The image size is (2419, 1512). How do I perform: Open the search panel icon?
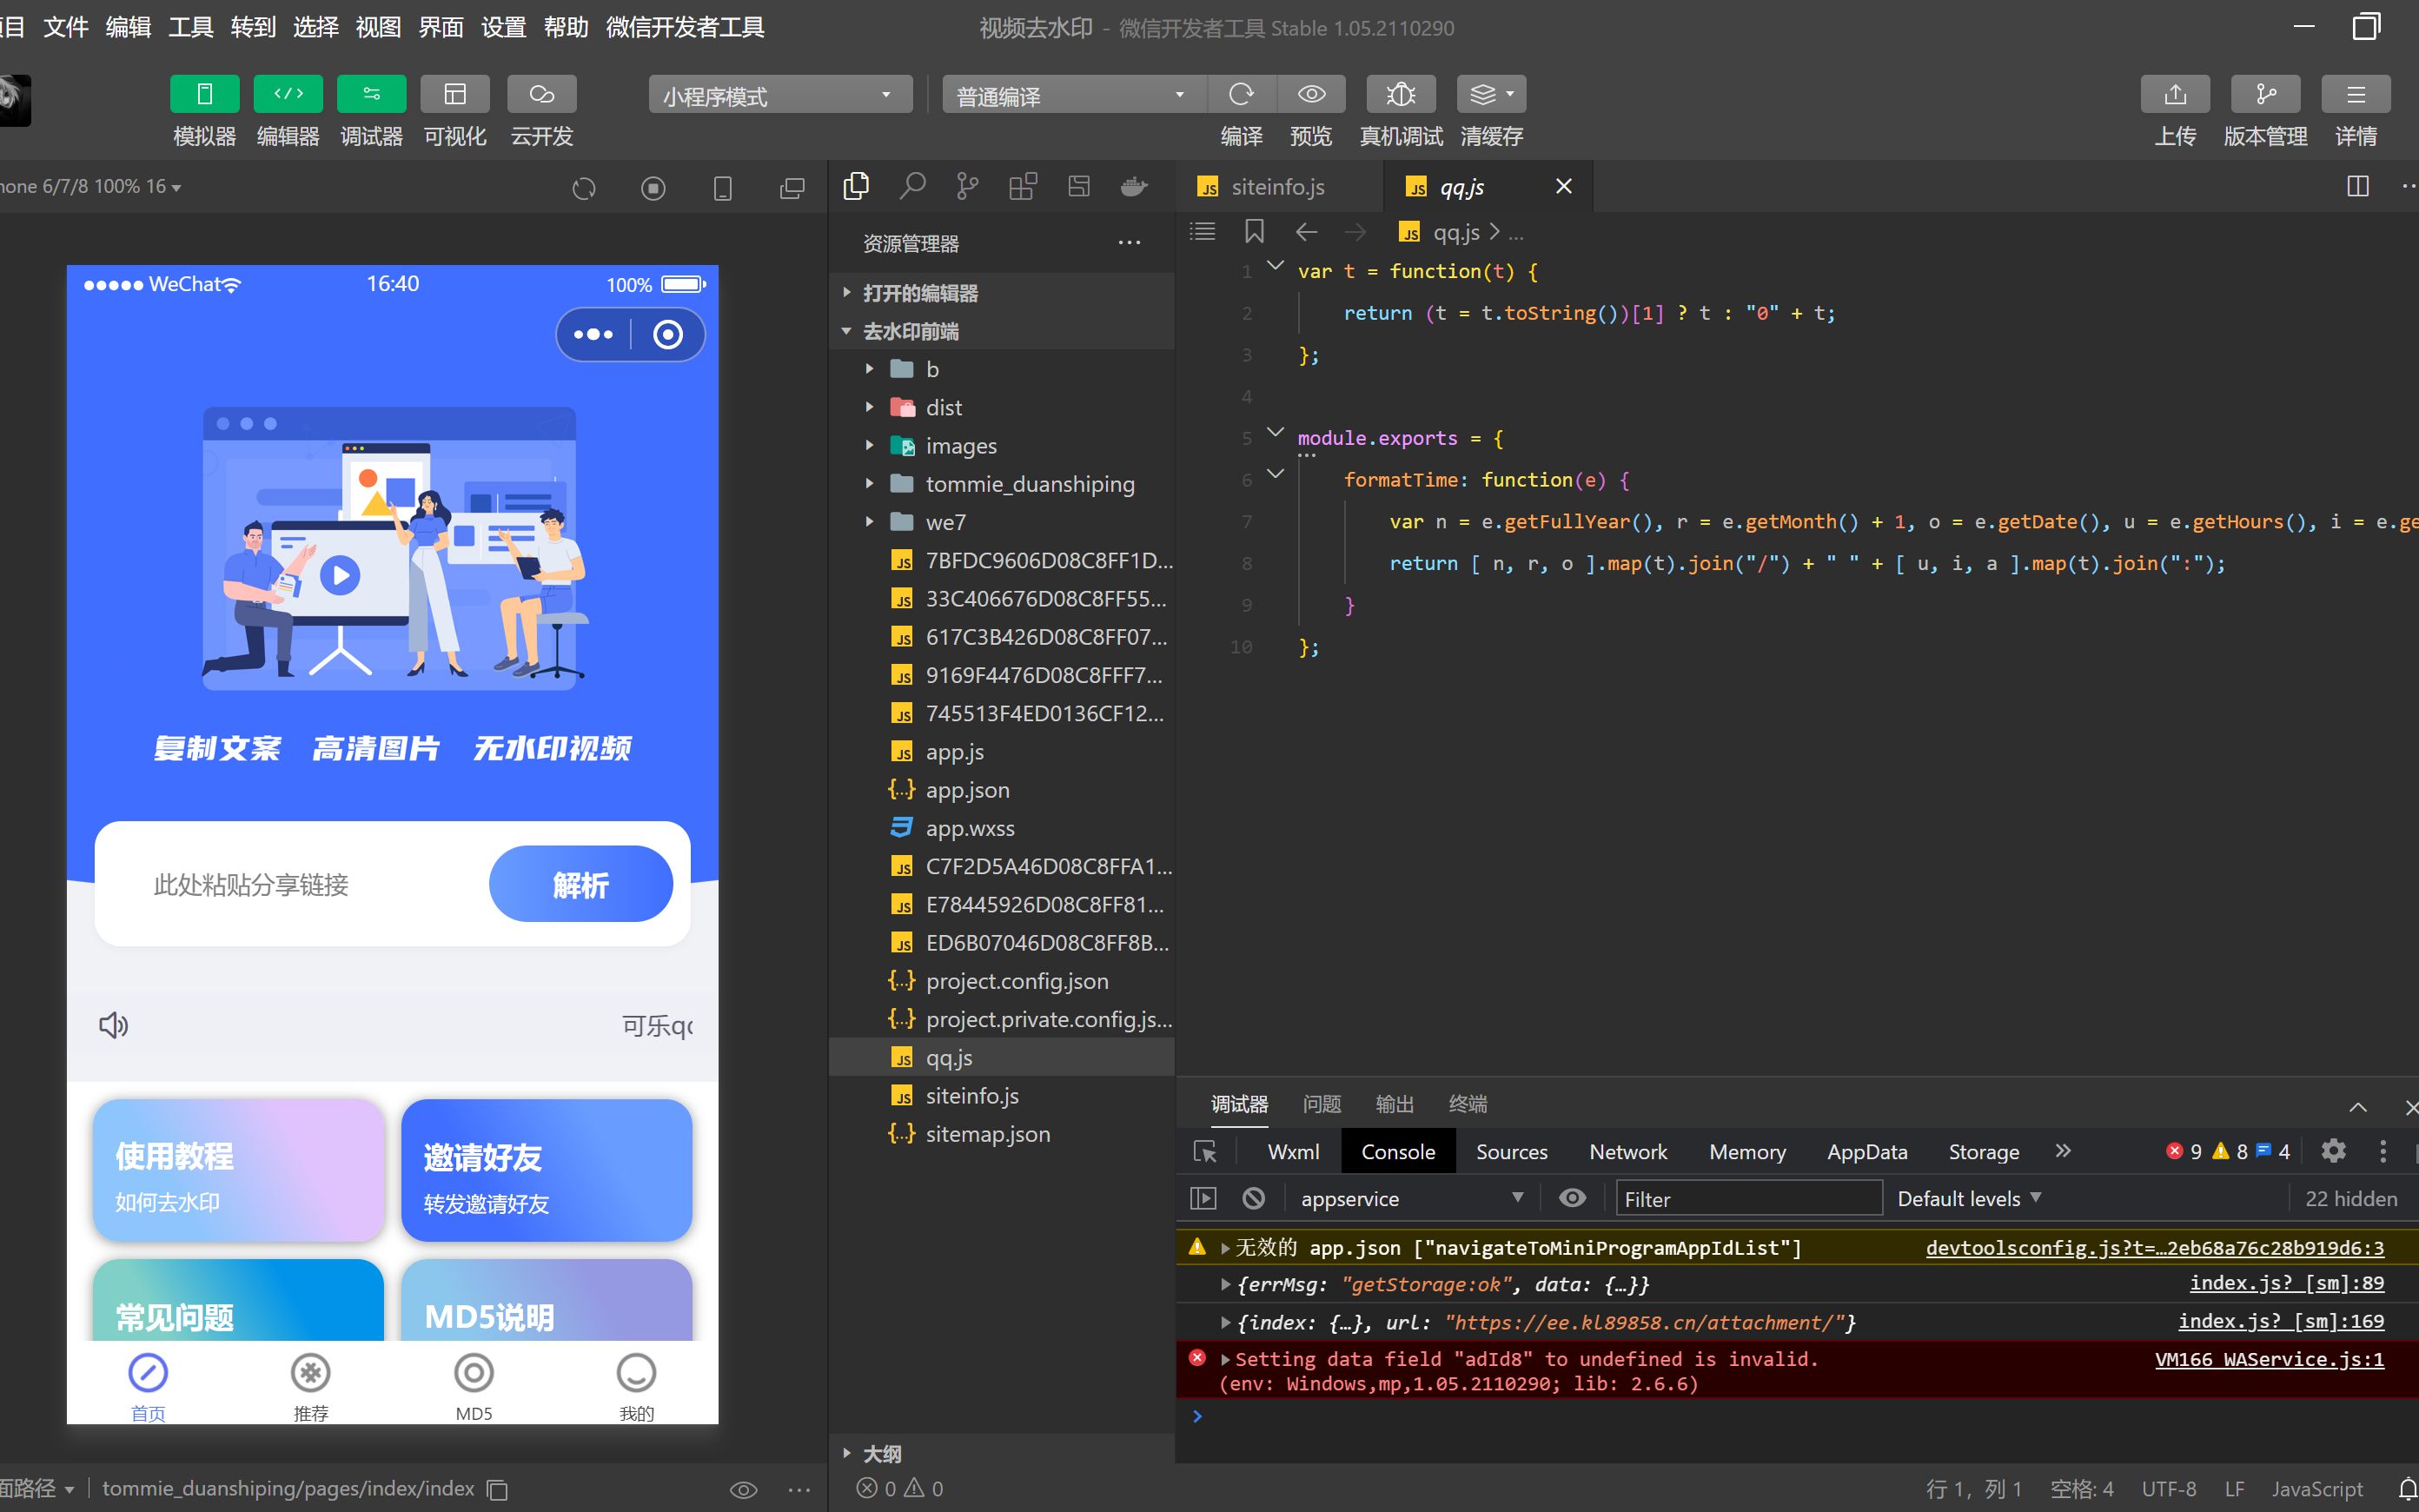[x=911, y=186]
